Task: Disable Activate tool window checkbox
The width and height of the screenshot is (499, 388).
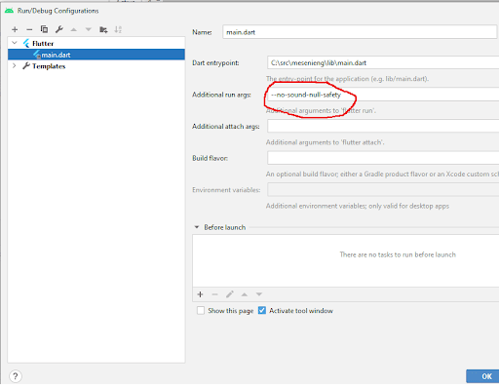Action: coord(262,311)
